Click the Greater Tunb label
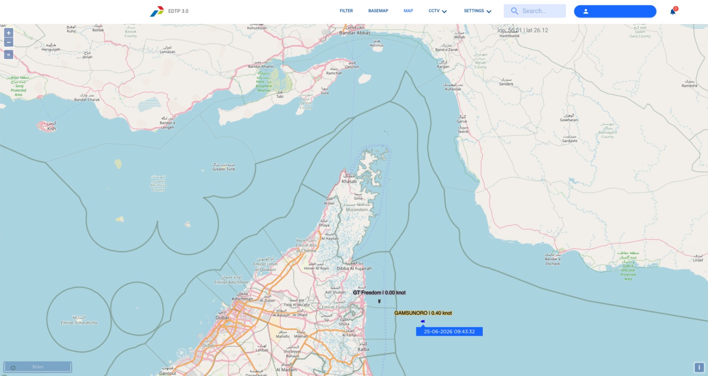The height and width of the screenshot is (376, 708). [x=224, y=169]
